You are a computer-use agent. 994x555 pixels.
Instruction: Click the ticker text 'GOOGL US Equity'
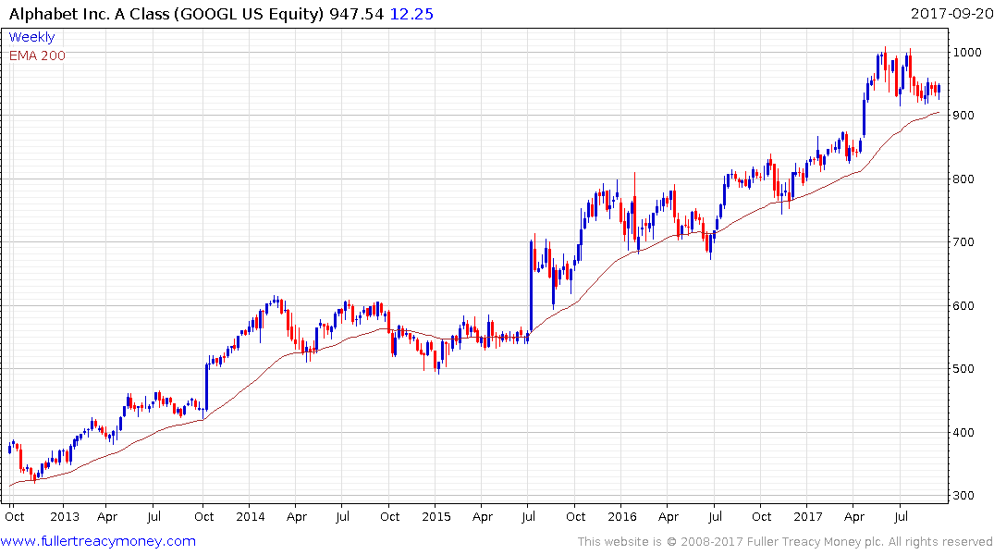(251, 14)
